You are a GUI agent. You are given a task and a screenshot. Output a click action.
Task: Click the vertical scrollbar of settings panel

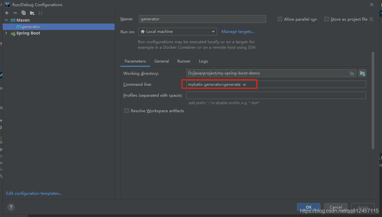(373, 100)
